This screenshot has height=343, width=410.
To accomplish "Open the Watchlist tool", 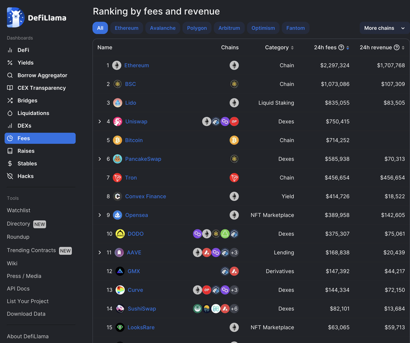I will click(x=19, y=210).
